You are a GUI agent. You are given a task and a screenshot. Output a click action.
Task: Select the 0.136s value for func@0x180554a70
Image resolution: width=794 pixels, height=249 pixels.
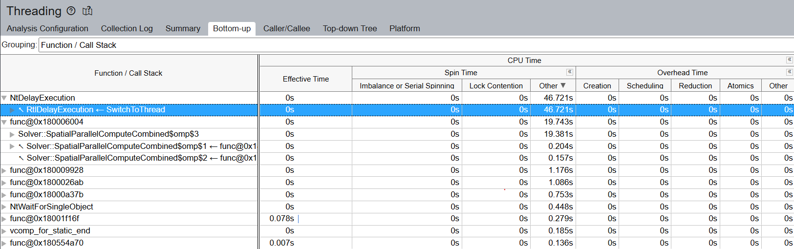(x=560, y=243)
